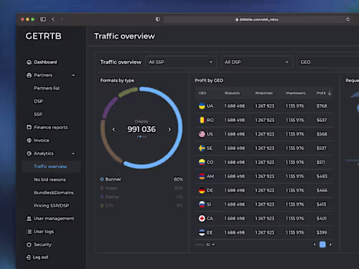The height and width of the screenshot is (269, 359).
Task: Click the Canada flag in CA row
Action: 202,218
